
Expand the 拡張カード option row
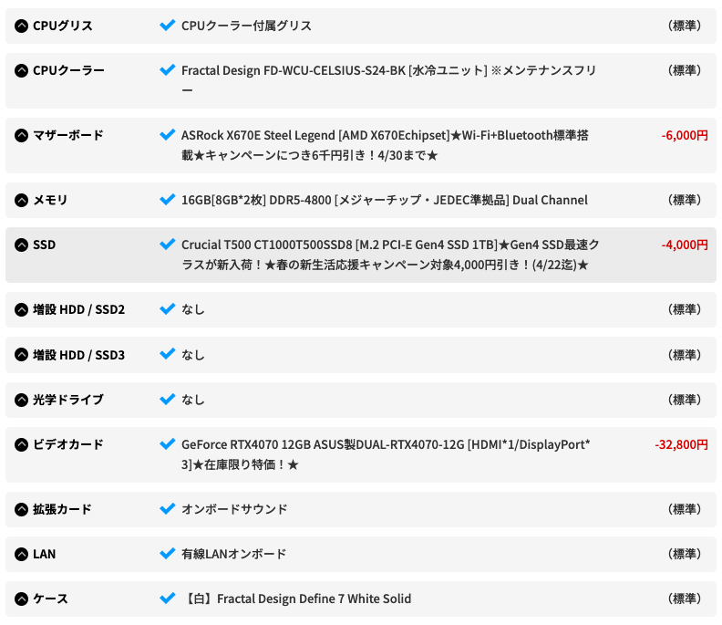click(360, 509)
